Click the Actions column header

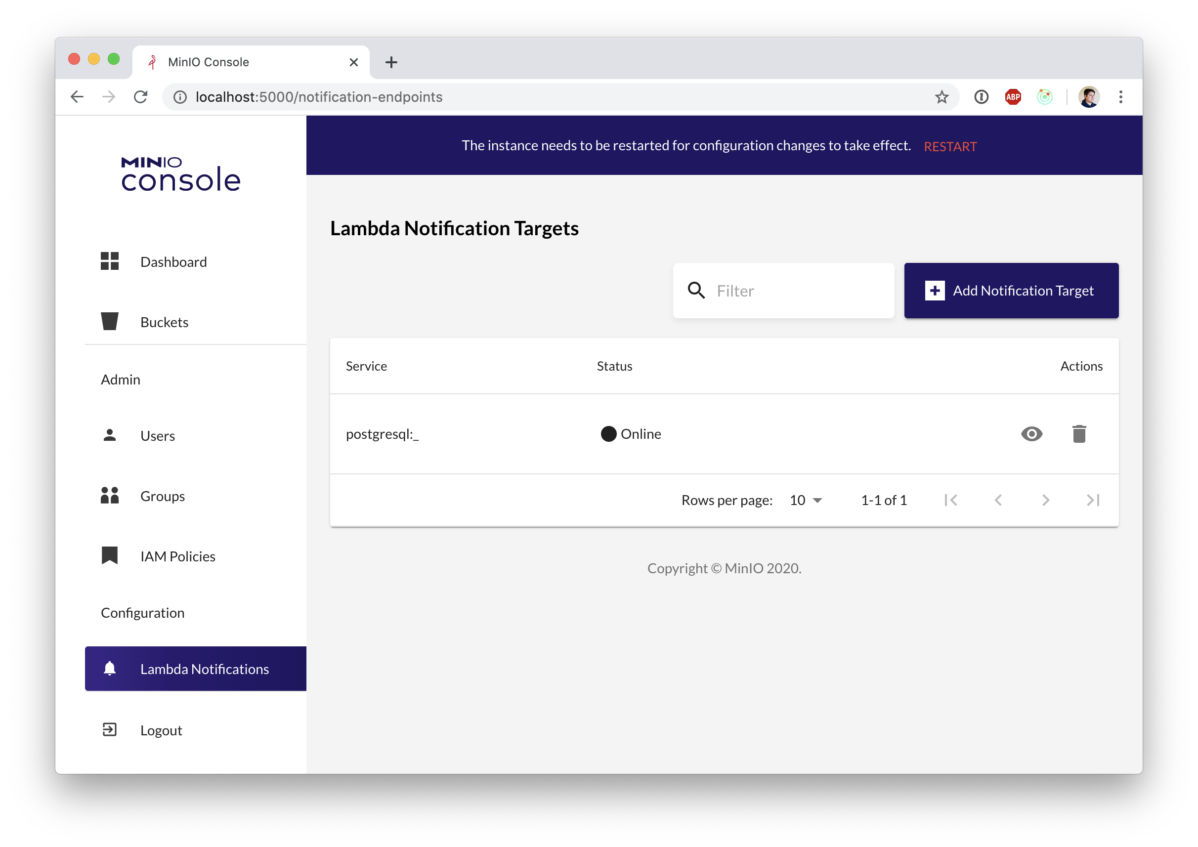click(x=1081, y=366)
